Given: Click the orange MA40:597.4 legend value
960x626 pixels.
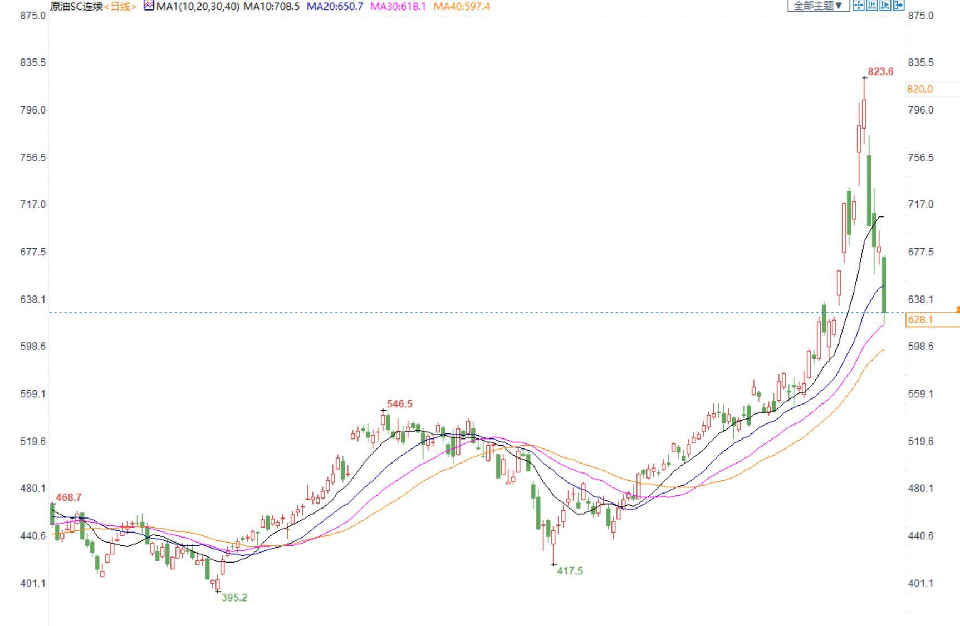Looking at the screenshot, I should [462, 7].
